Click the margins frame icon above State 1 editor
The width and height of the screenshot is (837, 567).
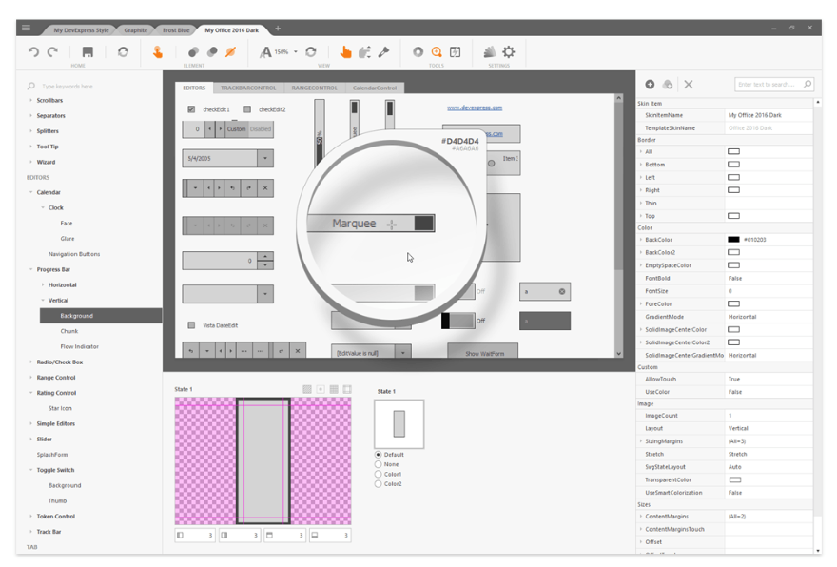click(x=347, y=389)
